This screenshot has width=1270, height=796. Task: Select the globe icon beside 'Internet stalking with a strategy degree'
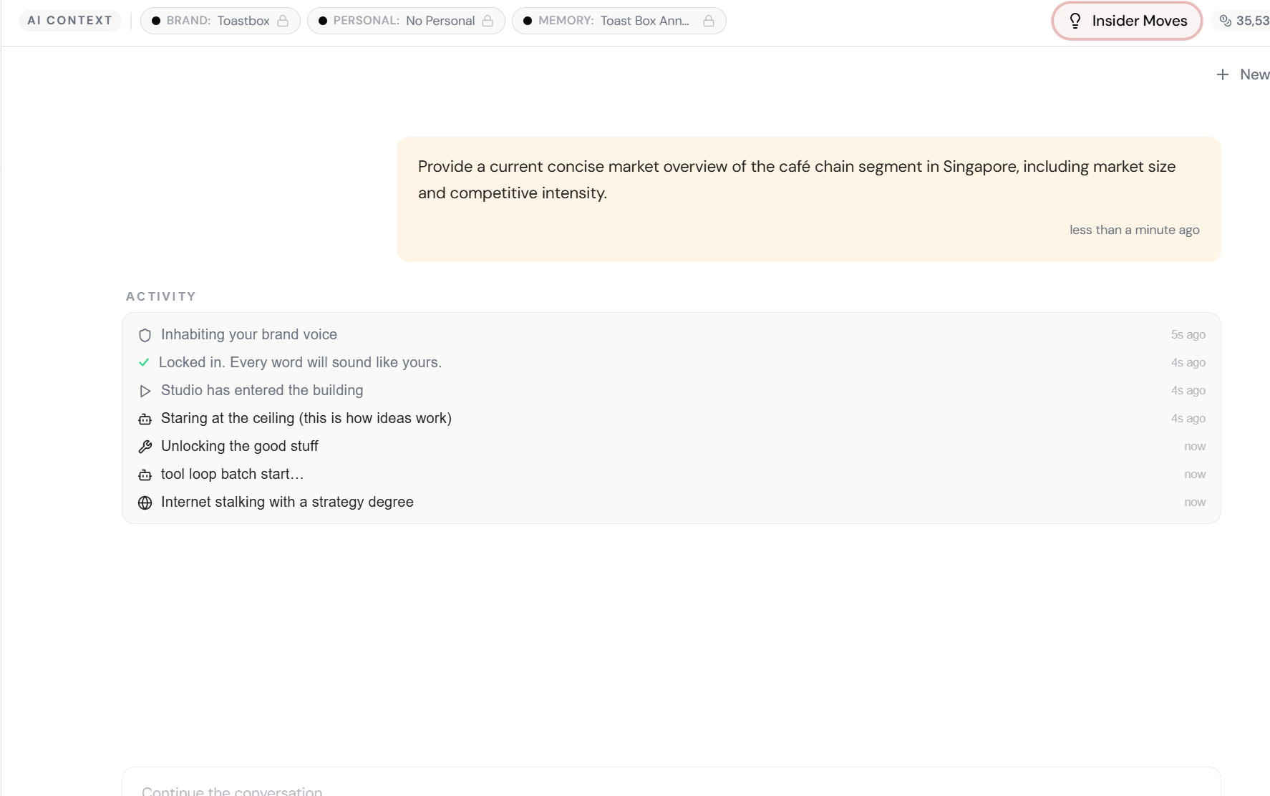tap(145, 503)
